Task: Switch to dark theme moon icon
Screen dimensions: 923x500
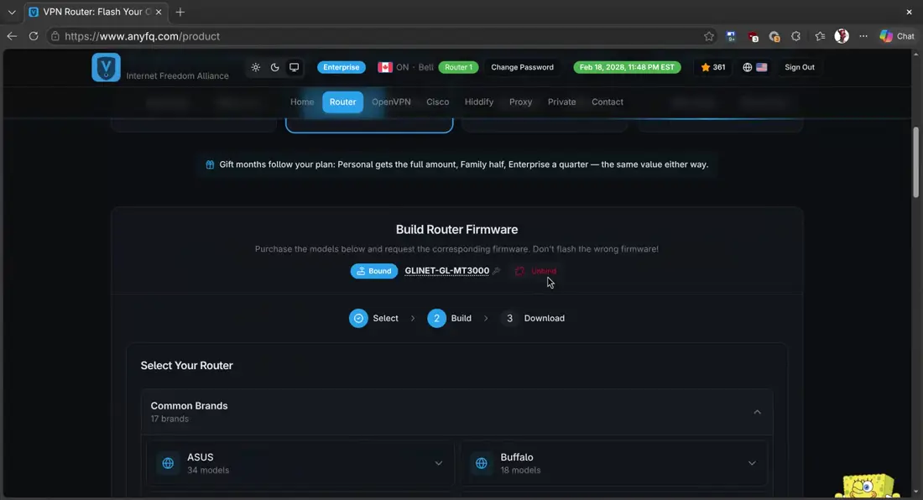Action: (275, 67)
